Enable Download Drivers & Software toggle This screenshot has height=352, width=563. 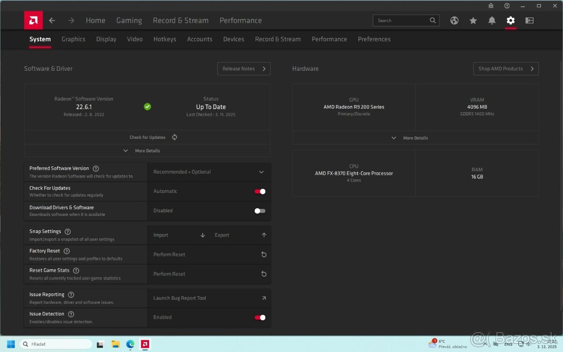tap(259, 211)
